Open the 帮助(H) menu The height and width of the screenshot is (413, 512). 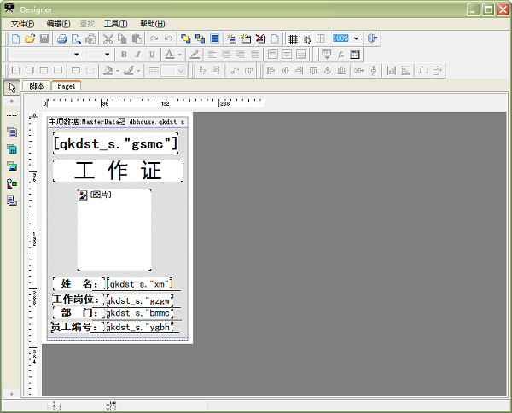(x=153, y=24)
